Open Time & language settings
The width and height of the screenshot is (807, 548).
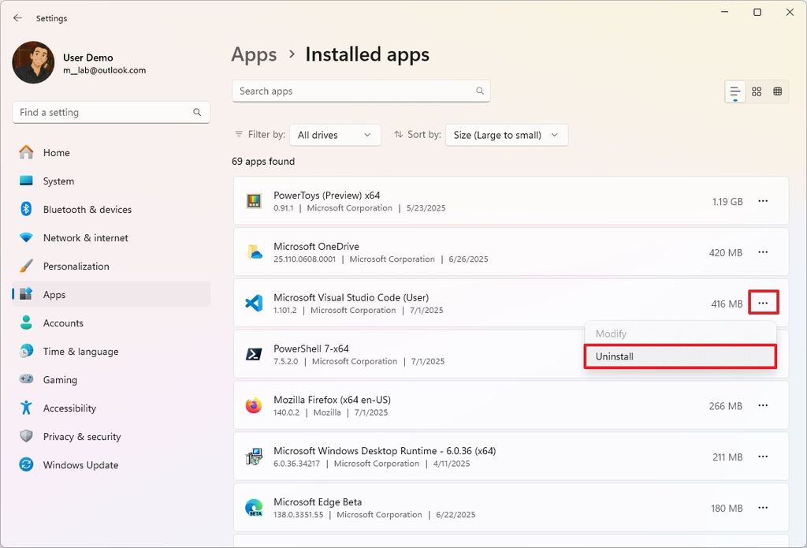coord(110,351)
